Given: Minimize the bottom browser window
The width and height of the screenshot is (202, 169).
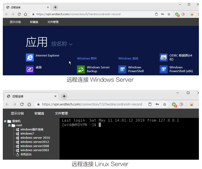Looking at the screenshot, I should 177,93.
